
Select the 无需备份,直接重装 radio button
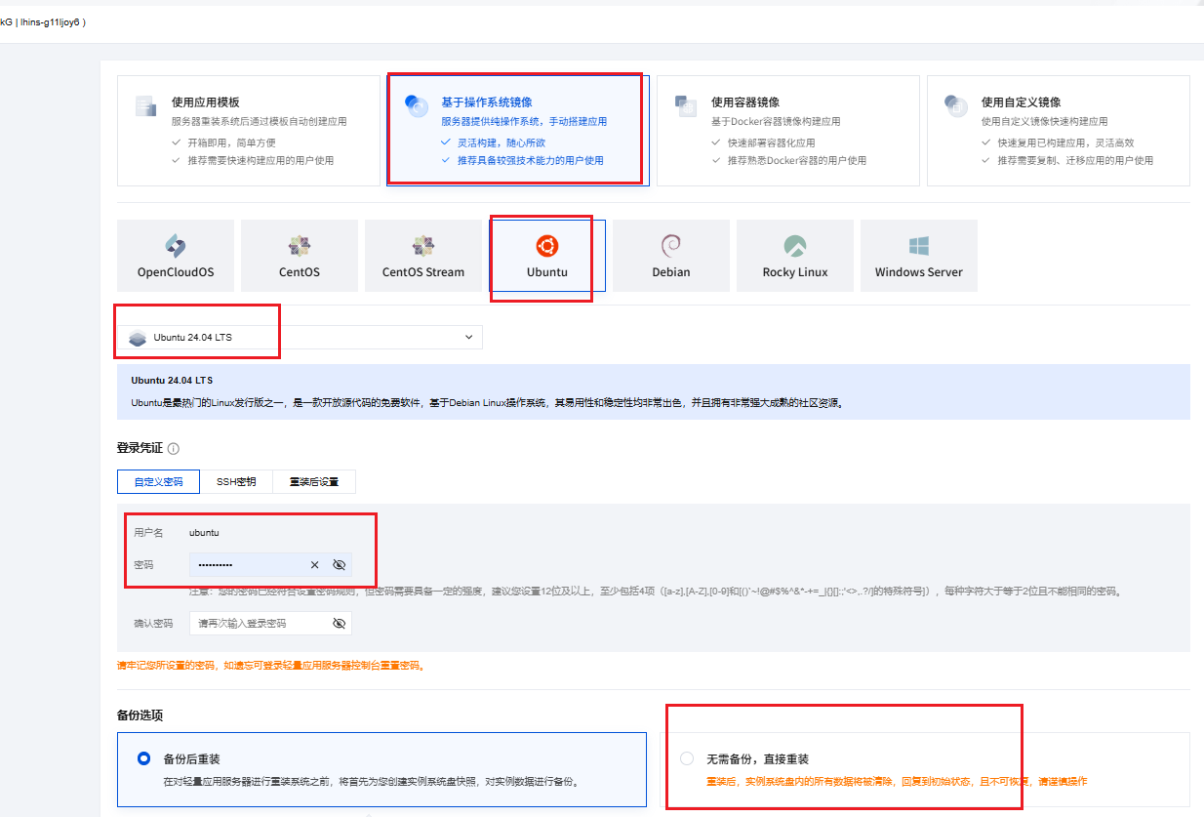click(x=687, y=758)
